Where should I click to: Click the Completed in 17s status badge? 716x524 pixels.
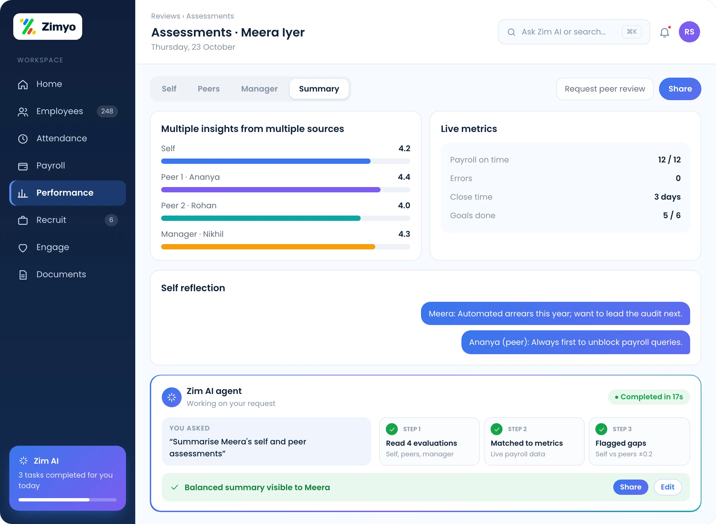[649, 397]
